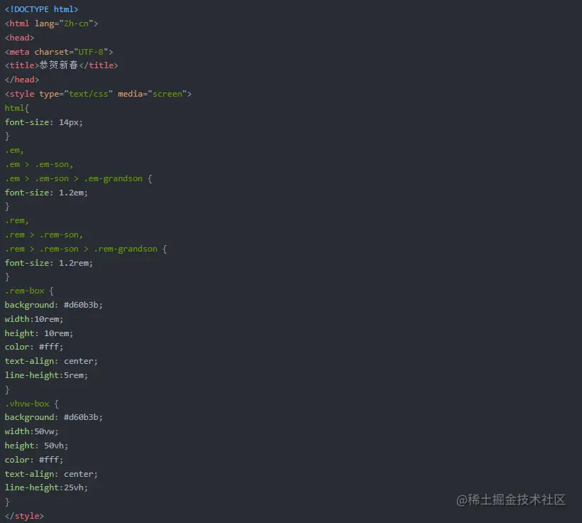The width and height of the screenshot is (582, 523).
Task: Click the height: 10rem; declaration
Action: coord(38,333)
